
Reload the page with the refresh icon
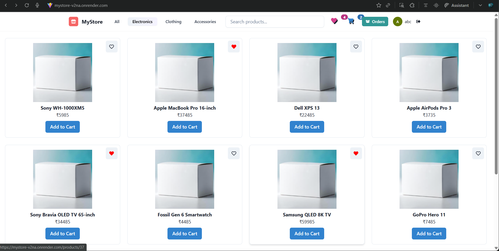[x=27, y=5]
